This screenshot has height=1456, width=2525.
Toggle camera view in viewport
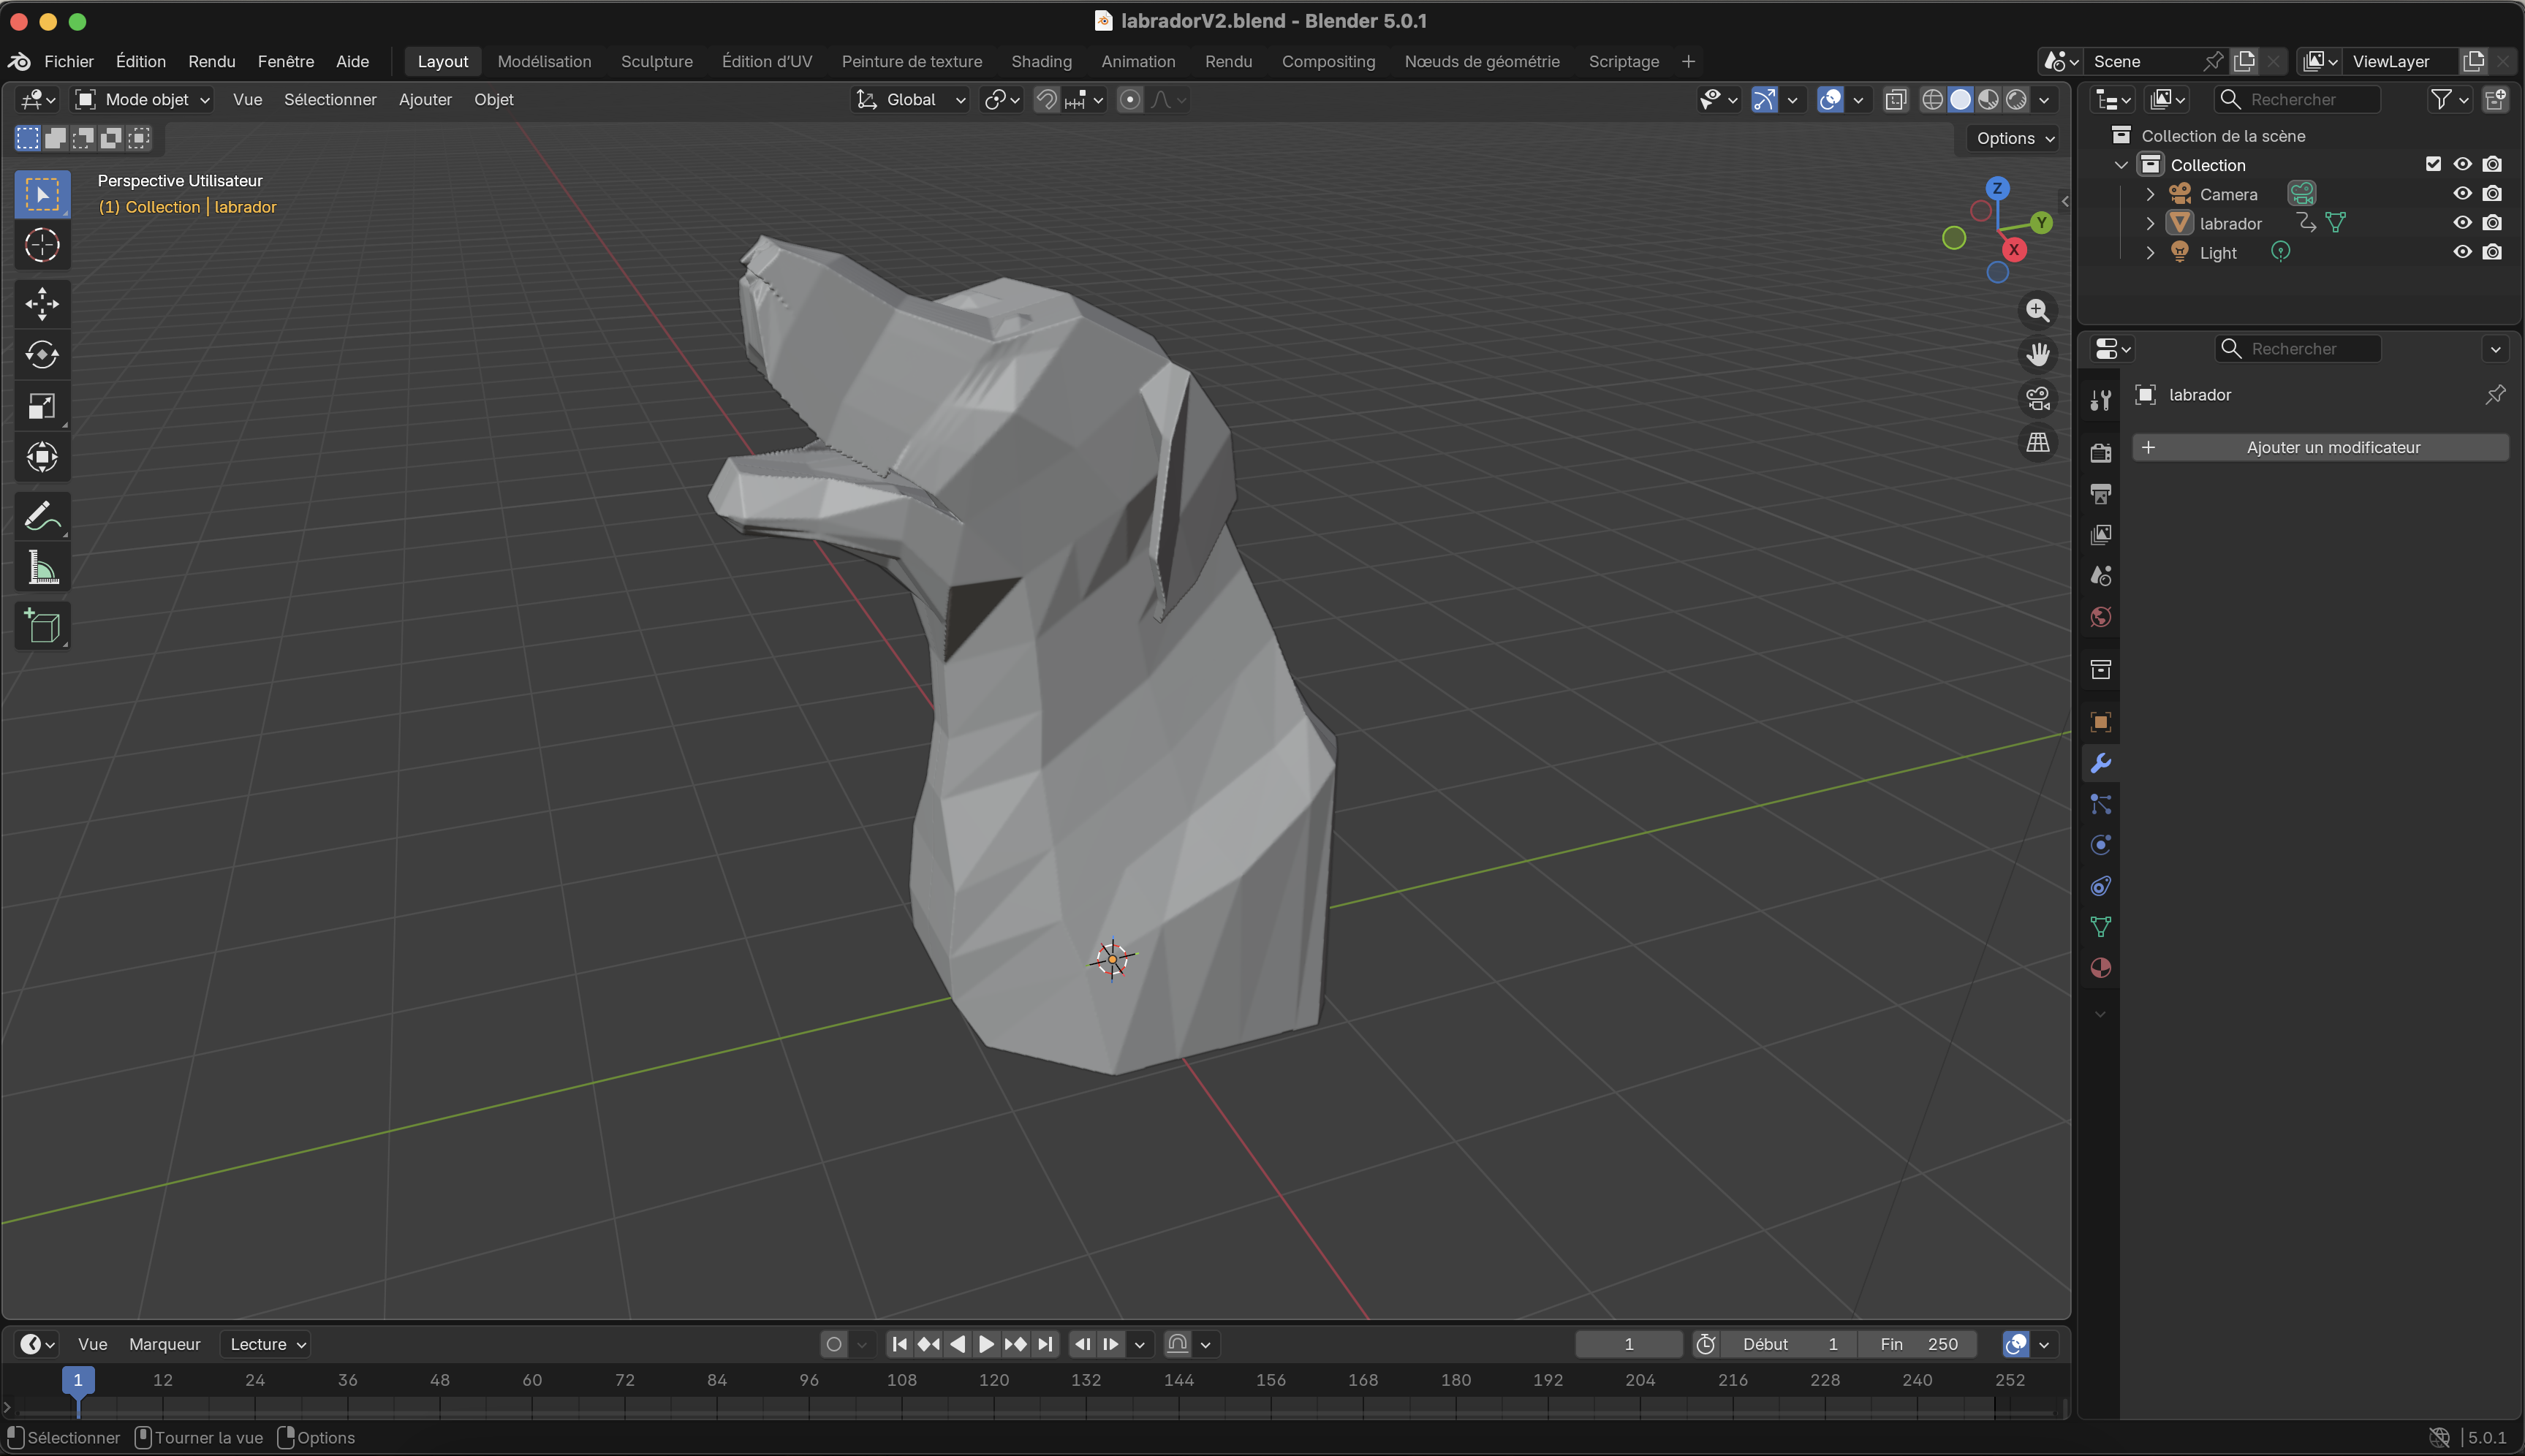tap(2037, 398)
